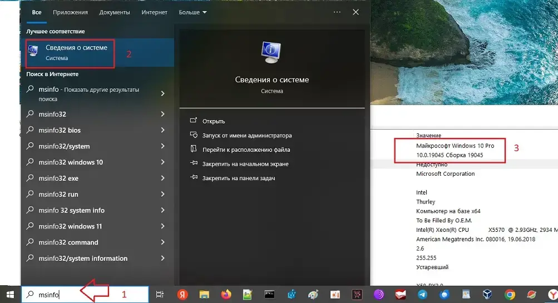Open the Paint palette taskbar icon
The height and width of the screenshot is (303, 558).
click(x=313, y=295)
